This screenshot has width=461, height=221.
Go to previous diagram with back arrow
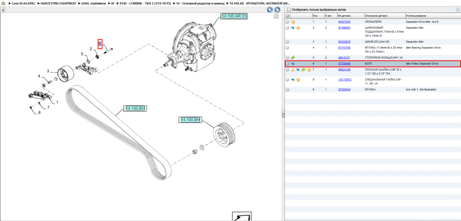[x=270, y=10]
